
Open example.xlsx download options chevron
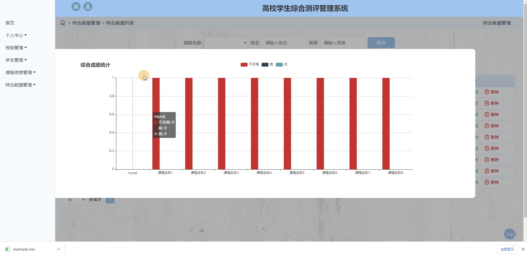coord(58,249)
